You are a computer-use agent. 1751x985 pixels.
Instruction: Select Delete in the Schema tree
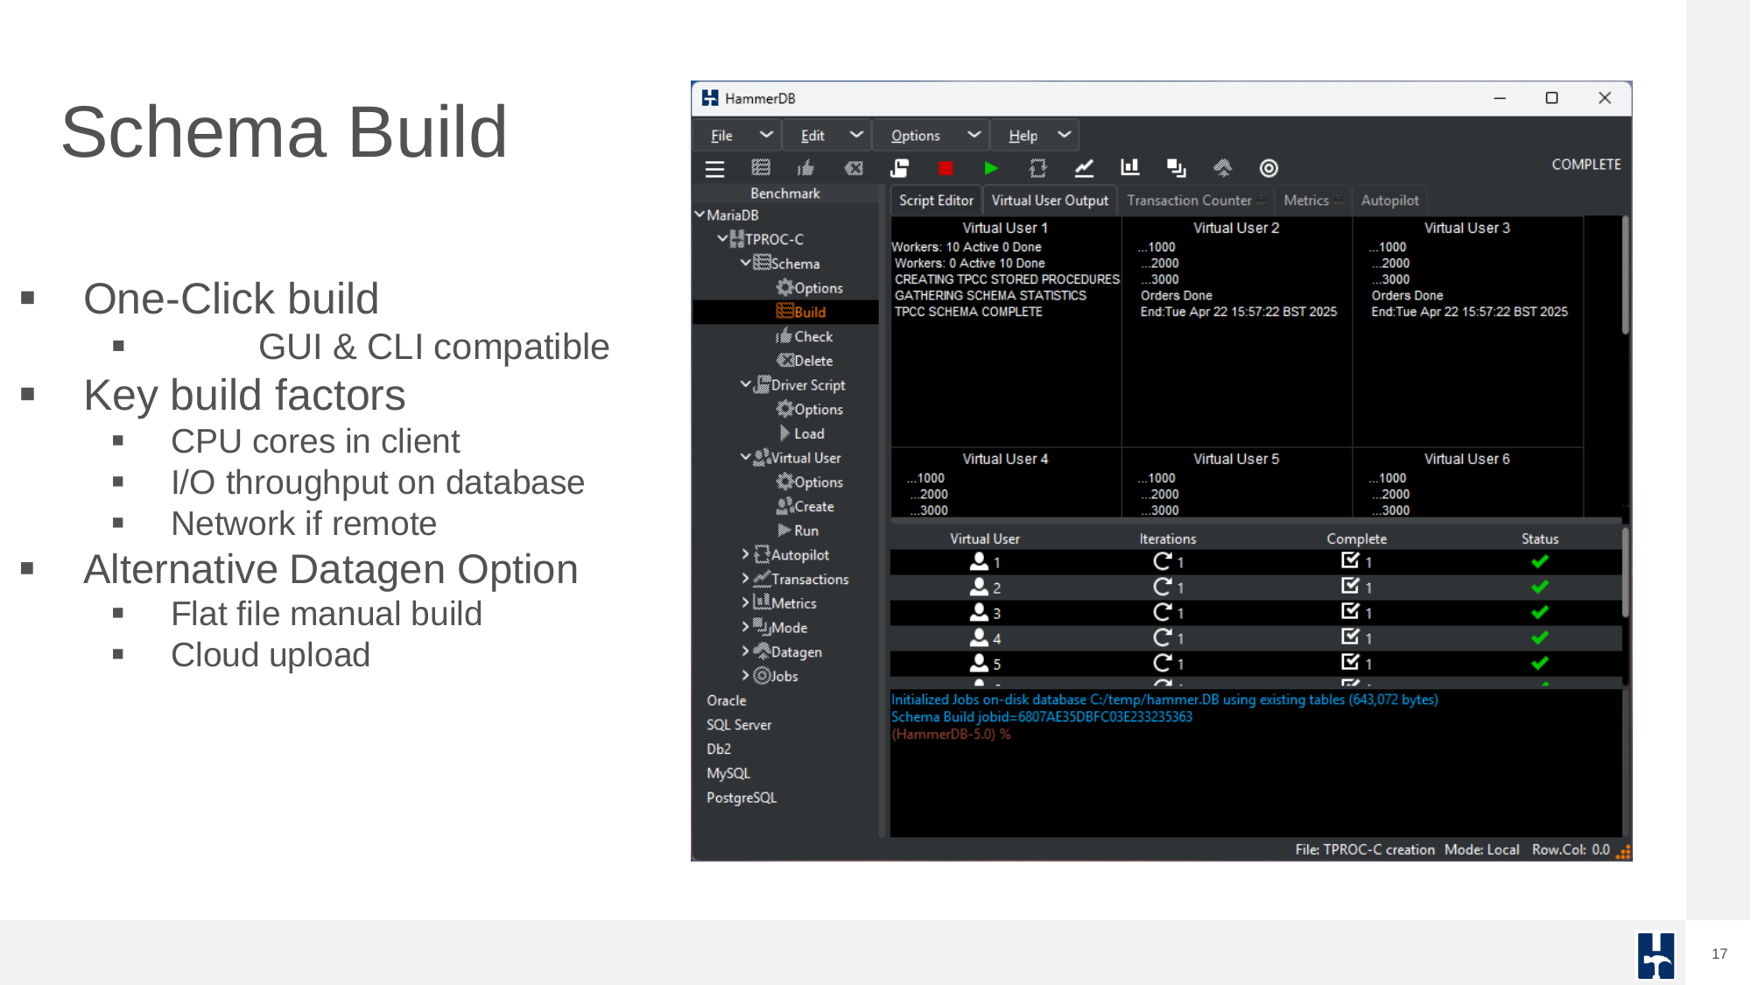point(805,361)
